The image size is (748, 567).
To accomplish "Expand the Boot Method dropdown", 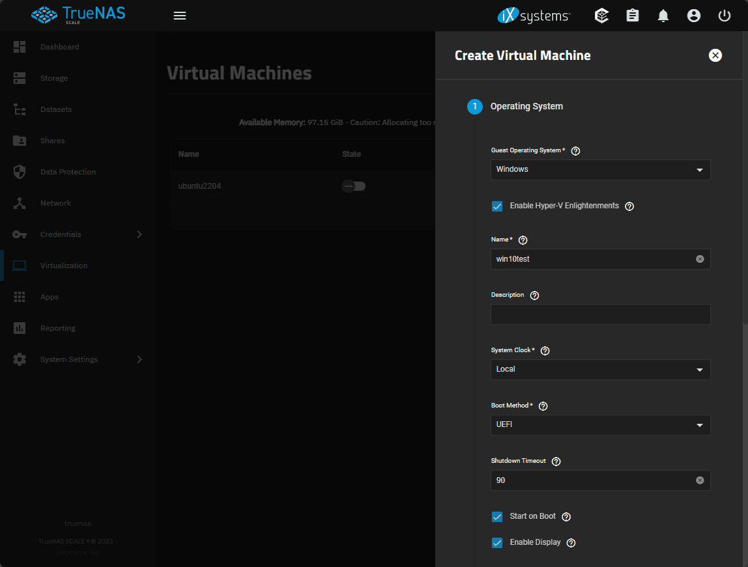I will (x=600, y=425).
